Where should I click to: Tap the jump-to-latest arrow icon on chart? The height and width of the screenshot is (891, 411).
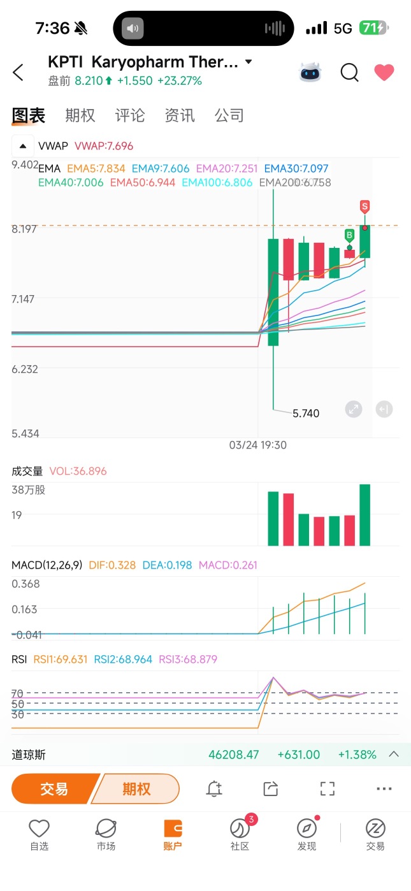click(x=384, y=409)
